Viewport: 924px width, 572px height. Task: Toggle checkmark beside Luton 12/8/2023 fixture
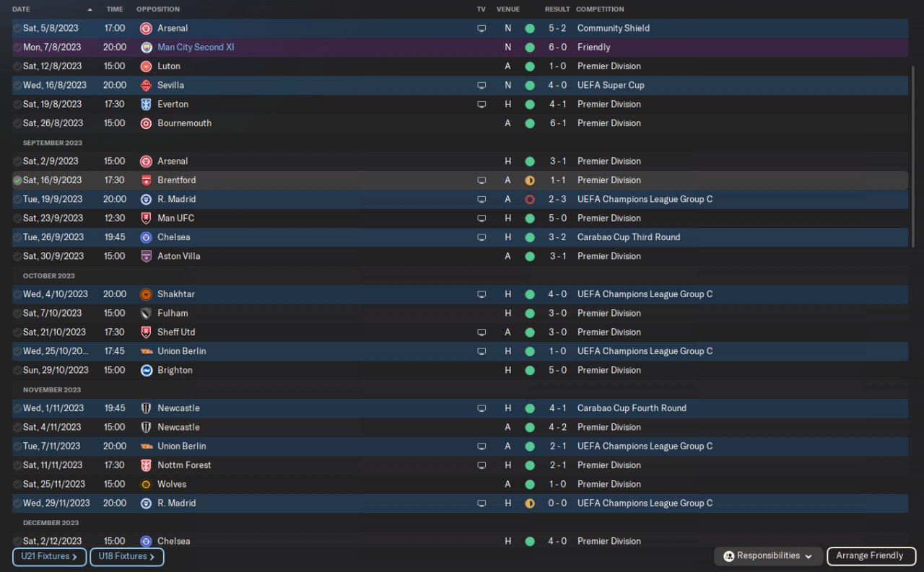pos(17,66)
